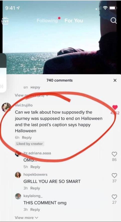Screen dimensions: 121x222
Task: Close the comments panel
Action: point(115,81)
